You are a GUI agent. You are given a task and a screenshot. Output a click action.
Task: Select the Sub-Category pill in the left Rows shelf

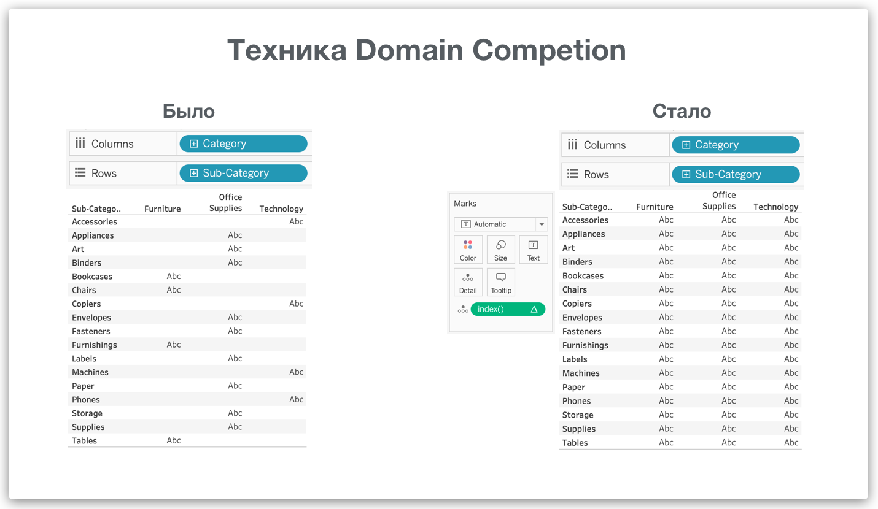click(x=243, y=173)
